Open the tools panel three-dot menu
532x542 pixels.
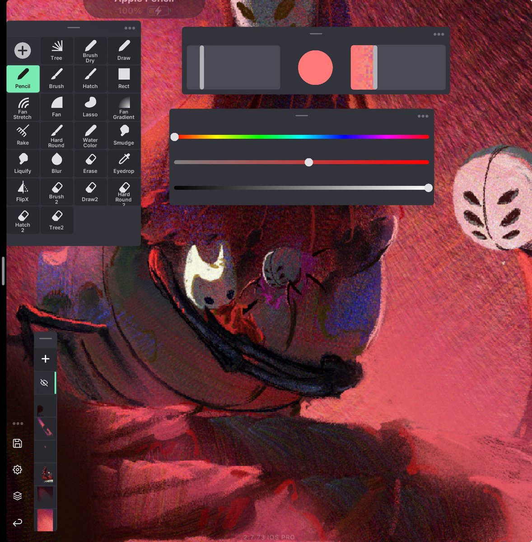pos(130,28)
